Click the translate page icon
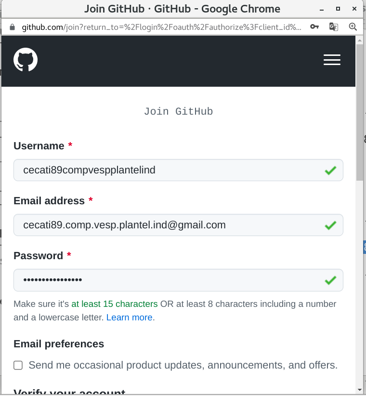The width and height of the screenshot is (366, 396). (333, 26)
